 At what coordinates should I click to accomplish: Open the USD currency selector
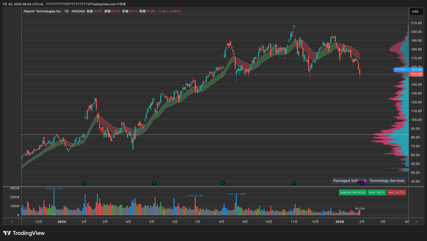[x=415, y=11]
